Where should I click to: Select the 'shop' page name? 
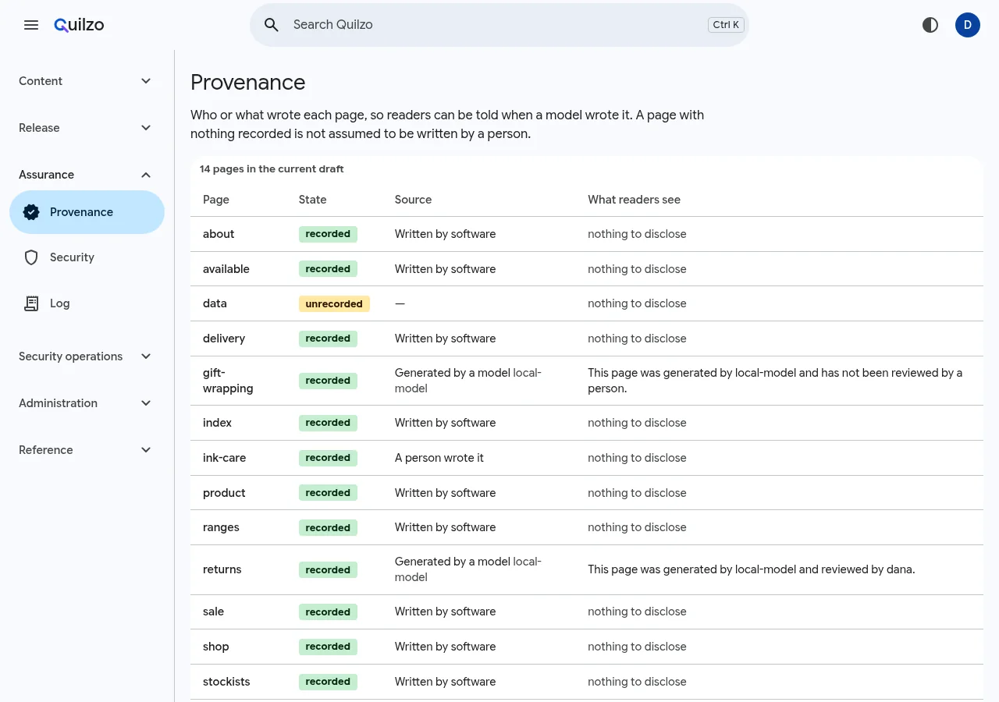(216, 647)
